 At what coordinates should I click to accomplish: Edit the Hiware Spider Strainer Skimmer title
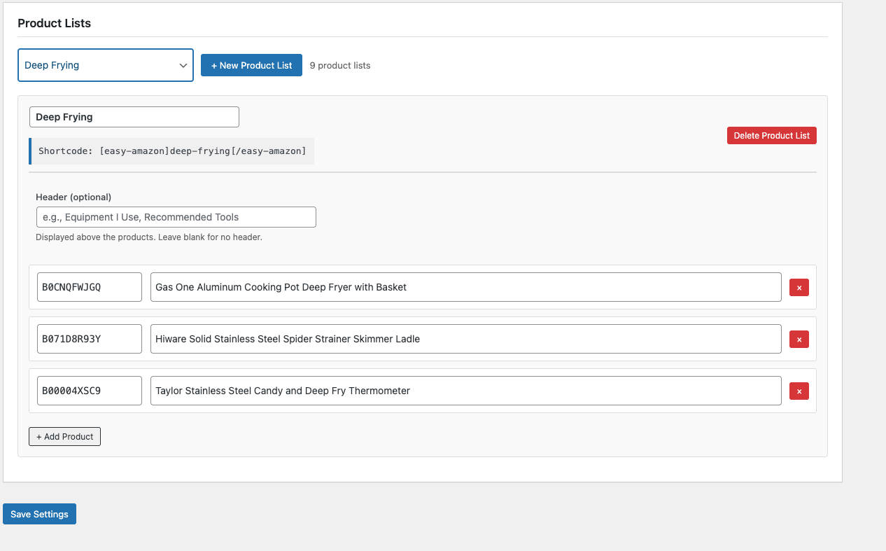click(x=465, y=339)
